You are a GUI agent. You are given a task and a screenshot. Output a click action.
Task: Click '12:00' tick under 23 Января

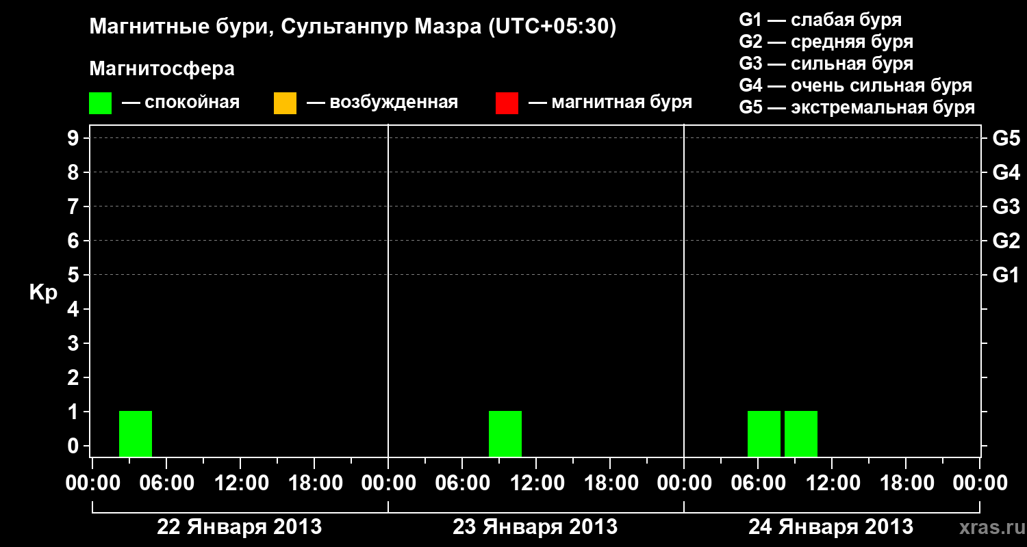click(536, 483)
